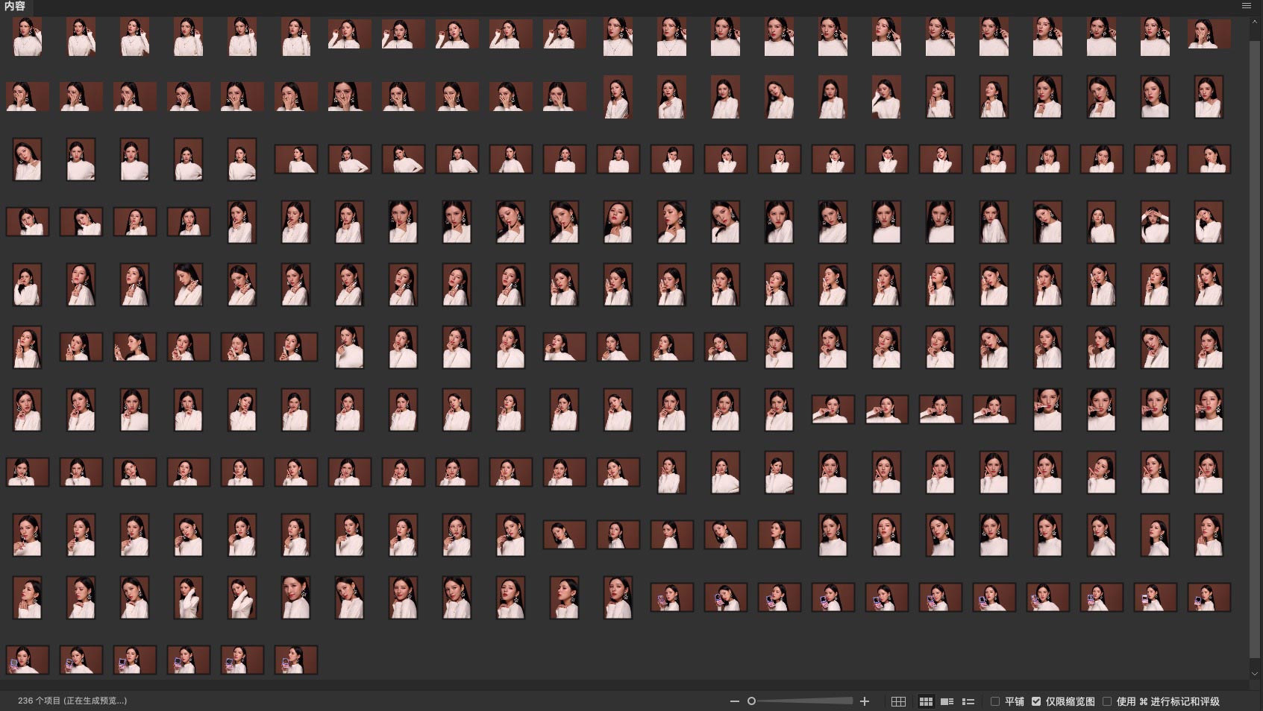Select the 内容 panel tab
The width and height of the screenshot is (1263, 711).
tap(15, 7)
